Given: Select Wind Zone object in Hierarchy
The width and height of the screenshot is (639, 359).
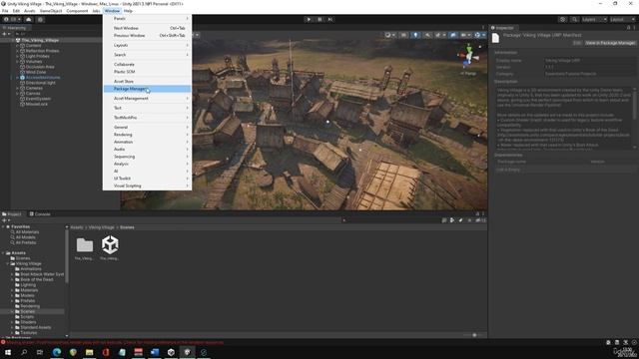Looking at the screenshot, I should (x=36, y=72).
